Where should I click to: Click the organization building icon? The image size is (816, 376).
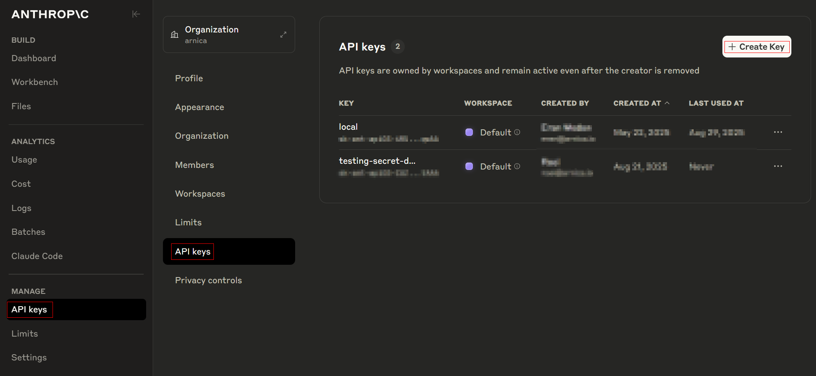(x=174, y=34)
